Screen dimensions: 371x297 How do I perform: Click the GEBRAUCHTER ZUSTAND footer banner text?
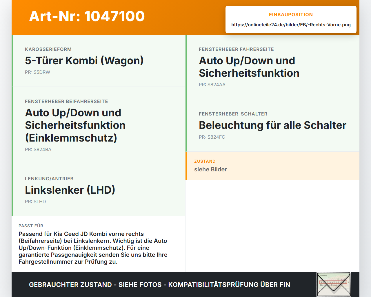(x=159, y=285)
